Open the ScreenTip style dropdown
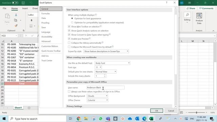 [106, 51]
